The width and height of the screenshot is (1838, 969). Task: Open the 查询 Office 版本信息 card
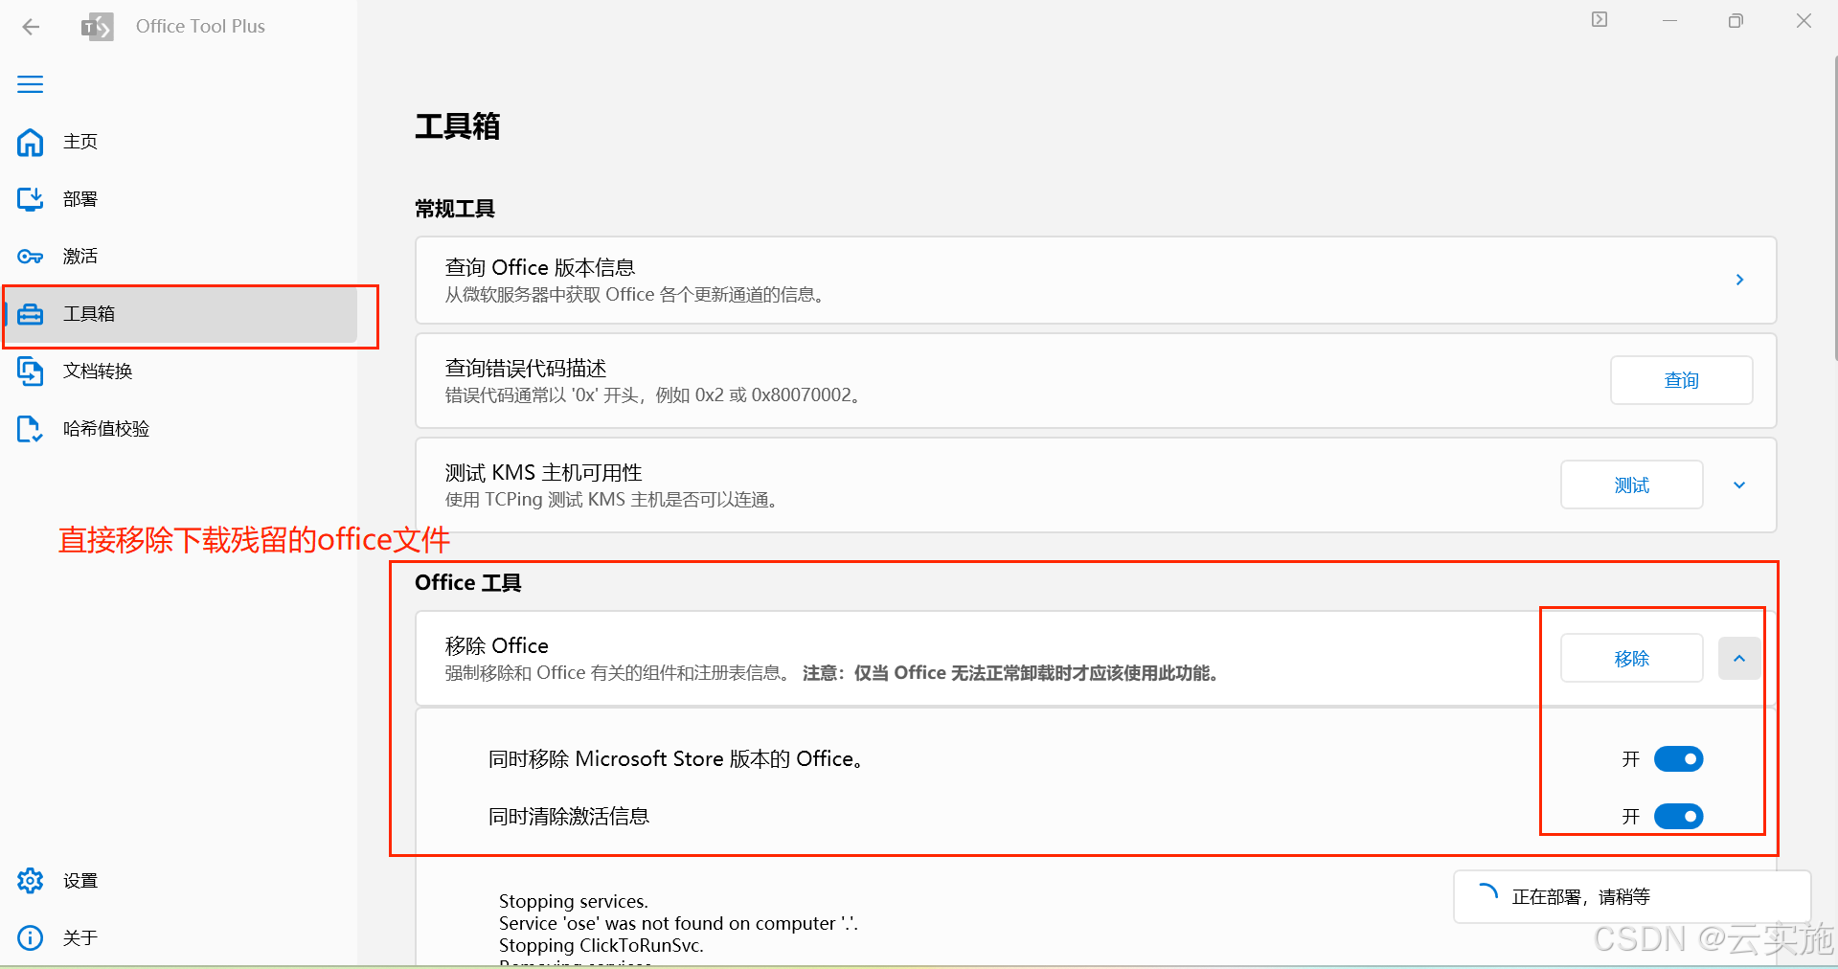1096,280
